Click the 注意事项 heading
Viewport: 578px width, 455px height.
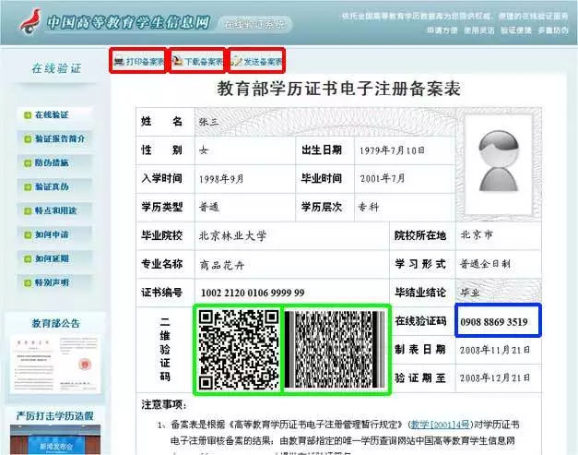(x=164, y=405)
